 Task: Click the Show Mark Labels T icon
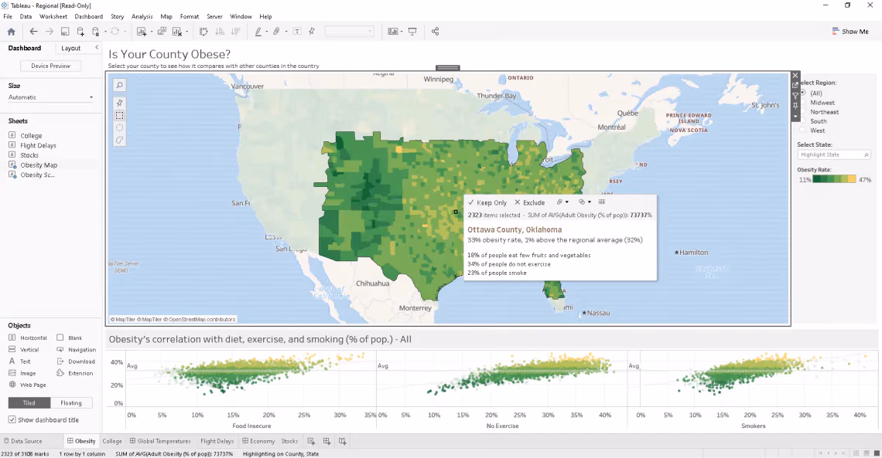pyautogui.click(x=297, y=32)
